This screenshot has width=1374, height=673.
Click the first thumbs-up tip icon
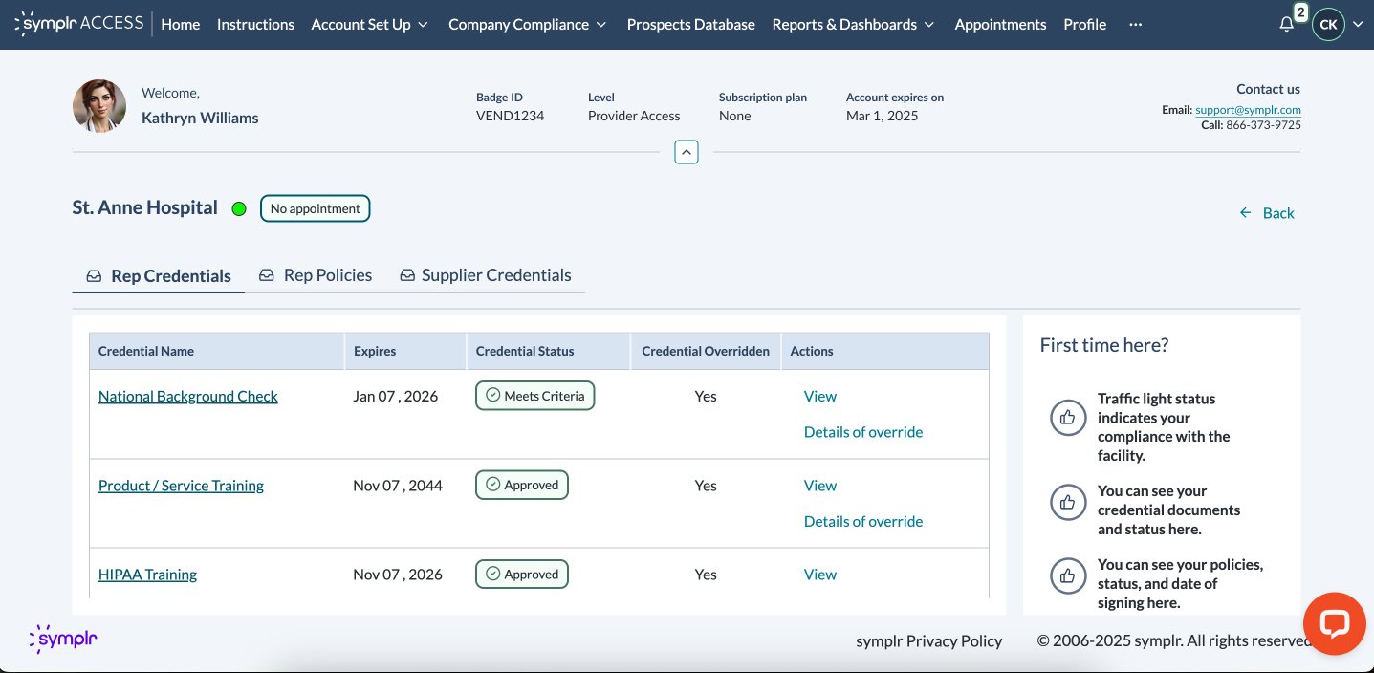[1068, 418]
